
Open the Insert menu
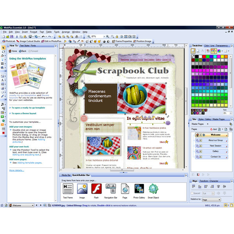pyautogui.click(x=25, y=32)
